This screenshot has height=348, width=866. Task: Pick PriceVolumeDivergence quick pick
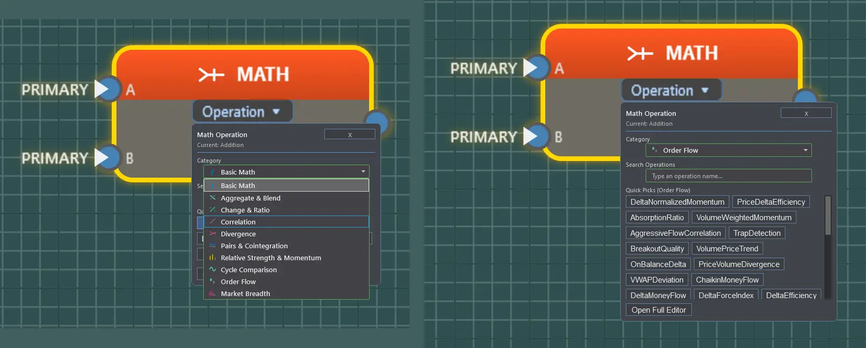coord(739,264)
